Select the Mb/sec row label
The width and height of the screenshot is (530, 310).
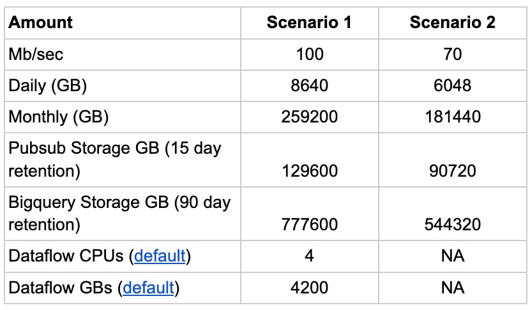[x=36, y=54]
